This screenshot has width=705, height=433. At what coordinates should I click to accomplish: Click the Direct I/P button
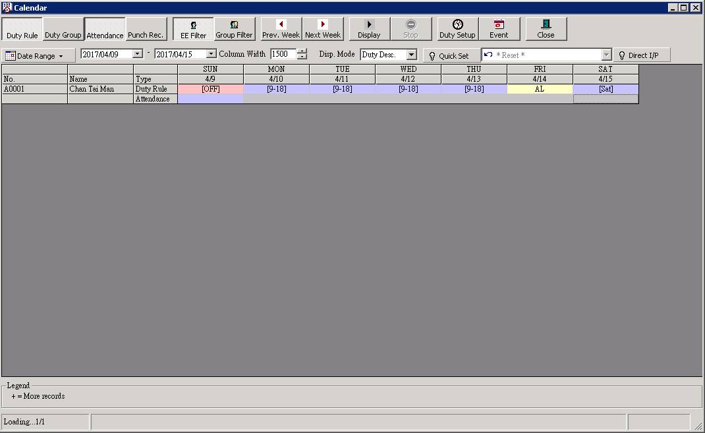tap(642, 55)
